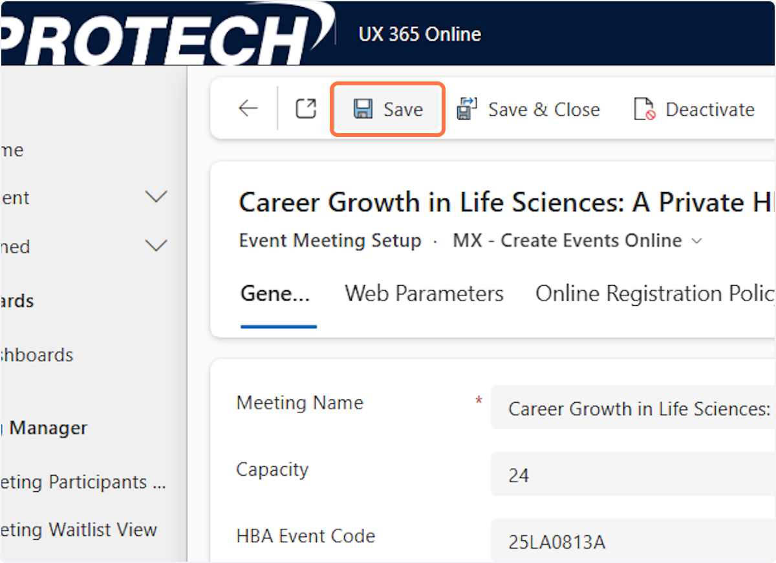Click the HBA Event Code field

pos(634,542)
